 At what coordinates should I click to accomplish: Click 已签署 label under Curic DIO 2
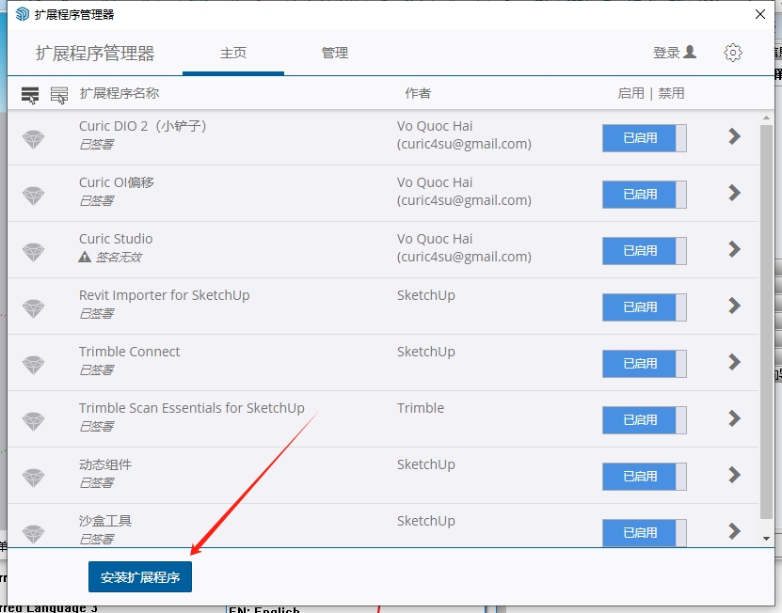[97, 144]
